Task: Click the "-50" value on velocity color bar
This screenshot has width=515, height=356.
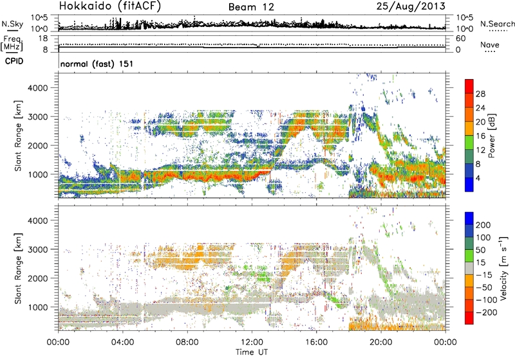Action: 484,287
